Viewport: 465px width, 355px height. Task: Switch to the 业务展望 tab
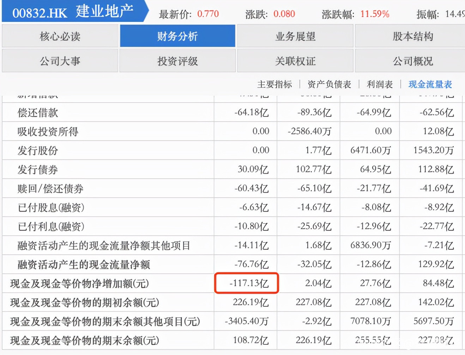295,36
